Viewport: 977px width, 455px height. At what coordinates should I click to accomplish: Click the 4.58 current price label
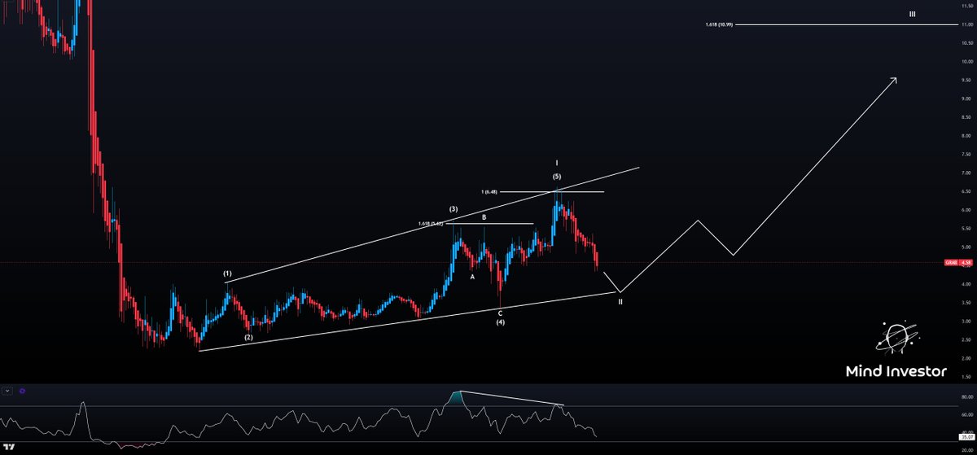(966, 263)
